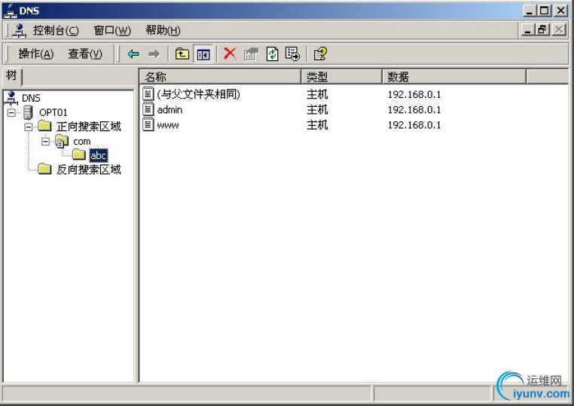Click the record icon beside admin
Viewport: 574px width, 406px height.
pyautogui.click(x=148, y=109)
